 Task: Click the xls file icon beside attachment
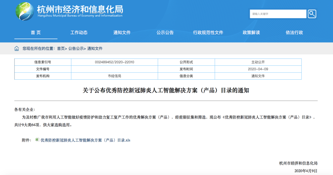click(x=37, y=140)
